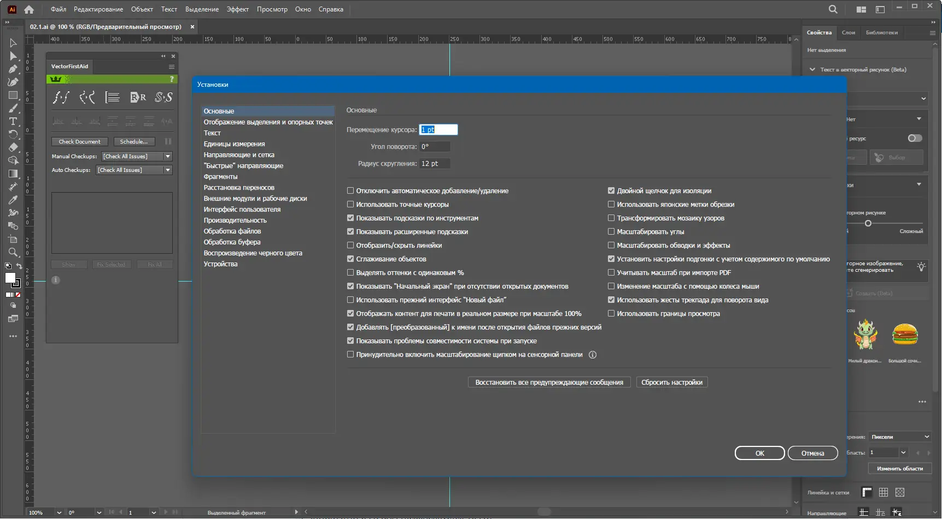
Task: Click the 'Перемещение курсора' input field
Action: coord(438,130)
